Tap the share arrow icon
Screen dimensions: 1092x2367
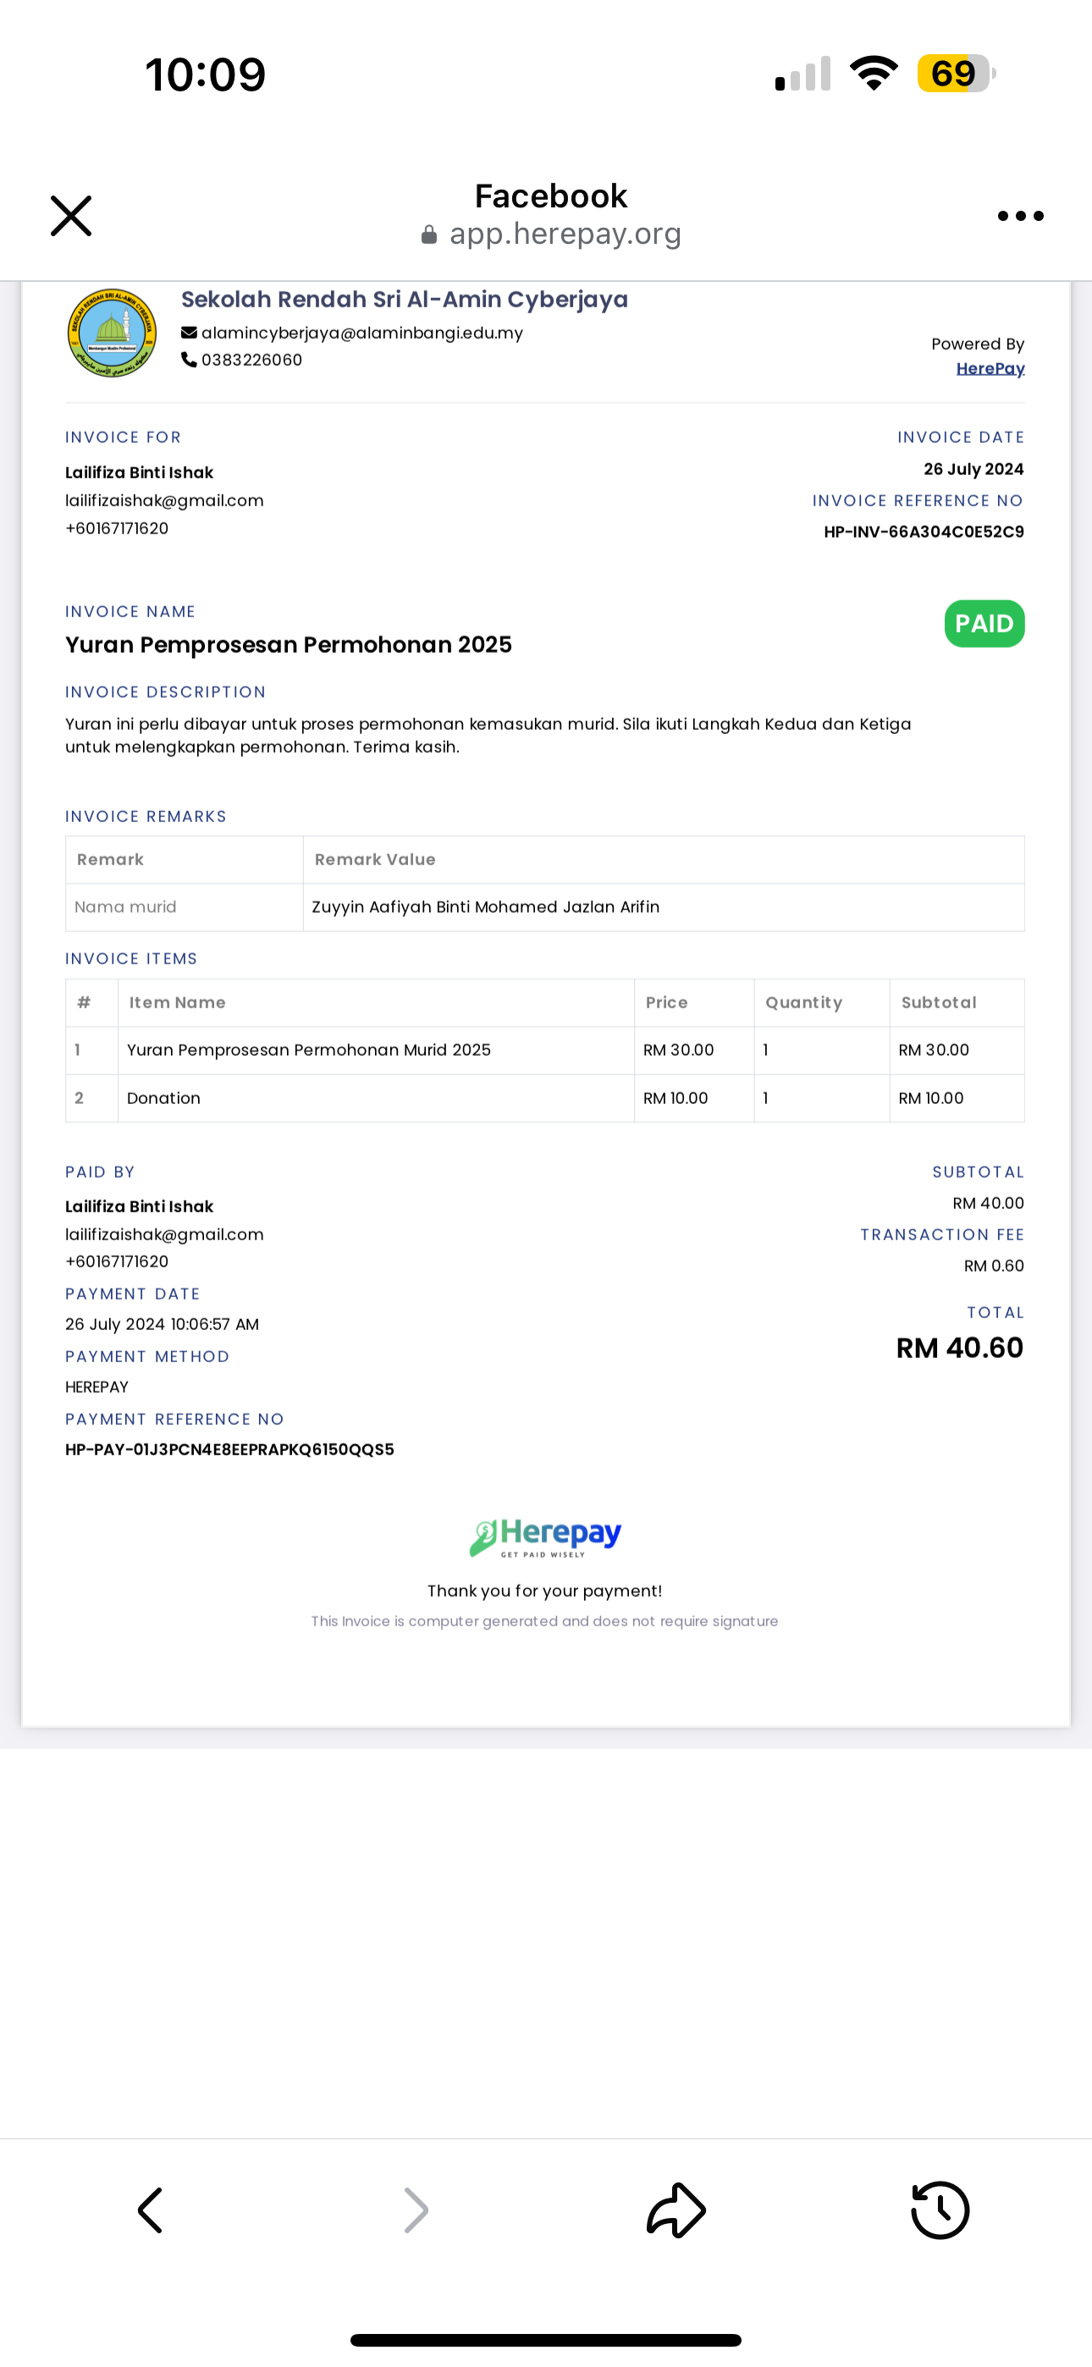click(676, 2209)
